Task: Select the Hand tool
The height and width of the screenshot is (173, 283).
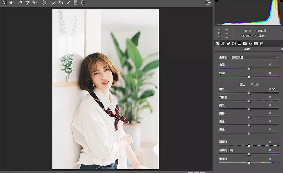Action: [x=11, y=3]
